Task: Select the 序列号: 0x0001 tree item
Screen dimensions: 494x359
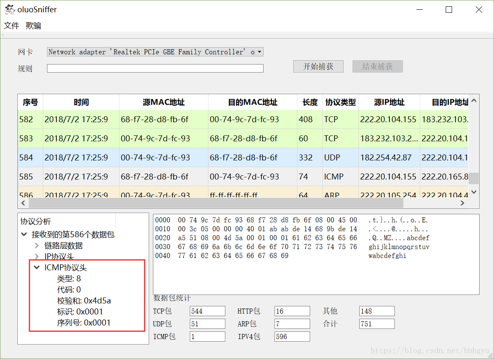Action: click(84, 323)
